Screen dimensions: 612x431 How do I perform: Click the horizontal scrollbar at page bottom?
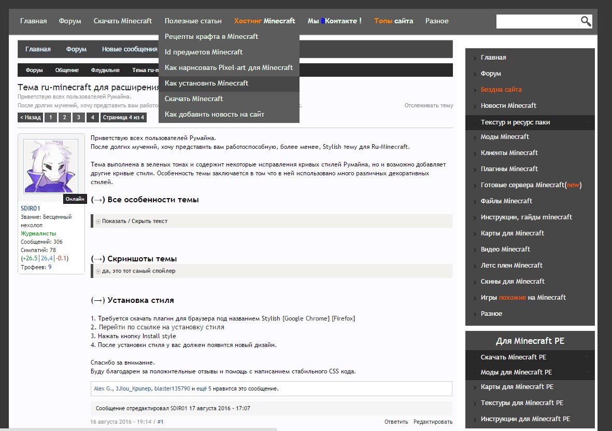click(138, 429)
